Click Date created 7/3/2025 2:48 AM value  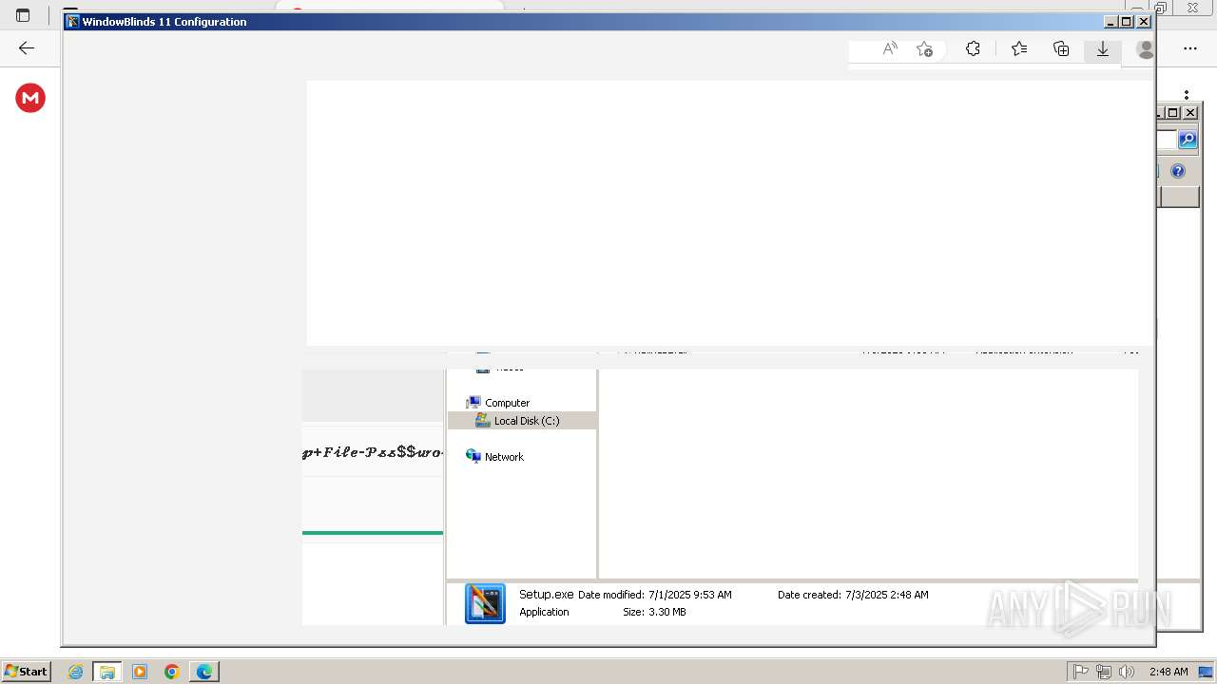(x=887, y=595)
